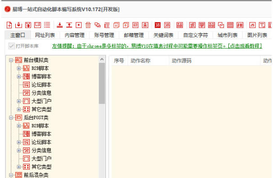This screenshot has height=178, width=273.
Task: Click the 序号 column header
Action: click(119, 61)
